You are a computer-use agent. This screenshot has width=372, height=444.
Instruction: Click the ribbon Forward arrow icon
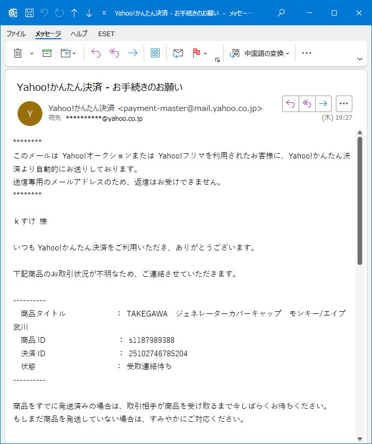tap(133, 53)
